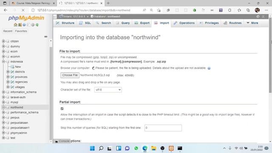The height and width of the screenshot is (153, 272).
Task: Open the villages table
Action: 20,87
